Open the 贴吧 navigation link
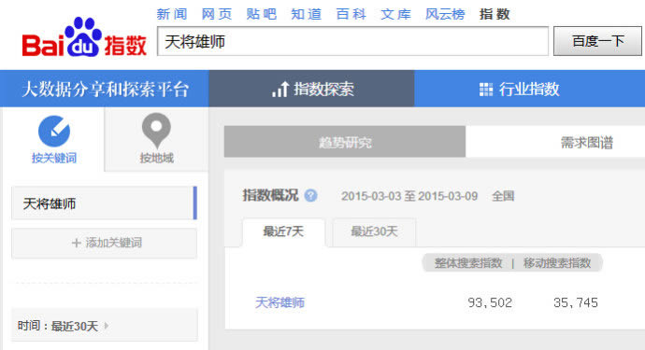This screenshot has height=350, width=645. 261,14
